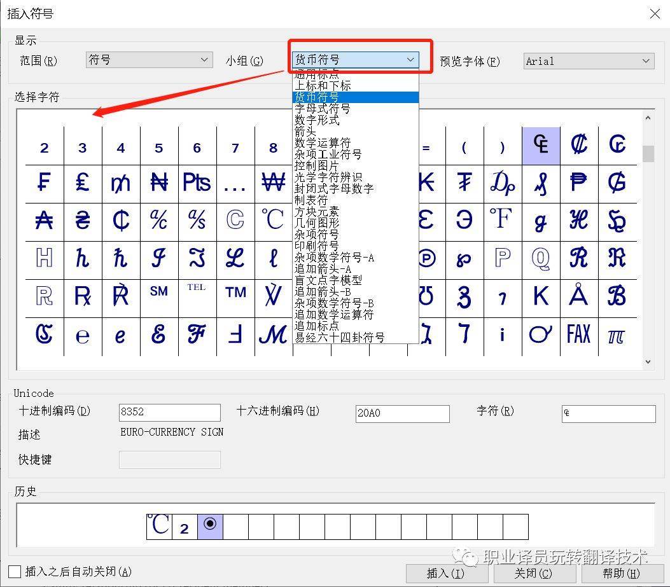
Task: Select the degree Celsius ℃ symbol
Action: (274, 219)
